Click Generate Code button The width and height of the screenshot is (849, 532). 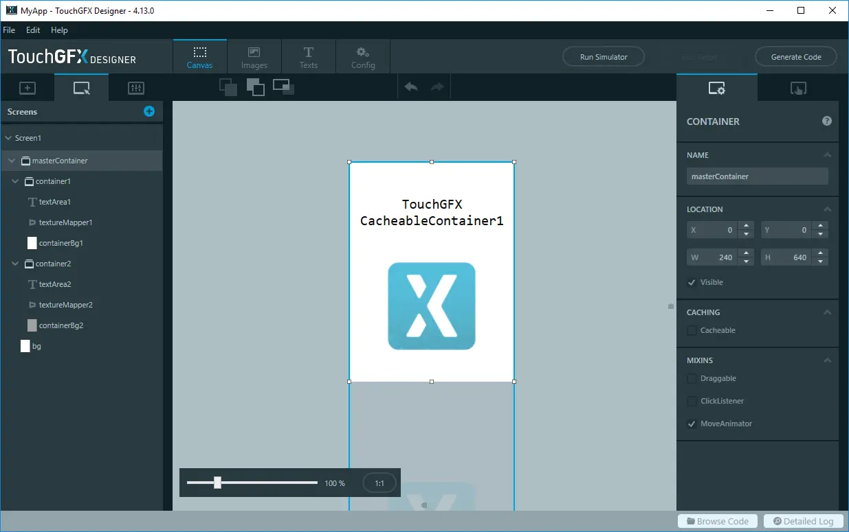[796, 57]
